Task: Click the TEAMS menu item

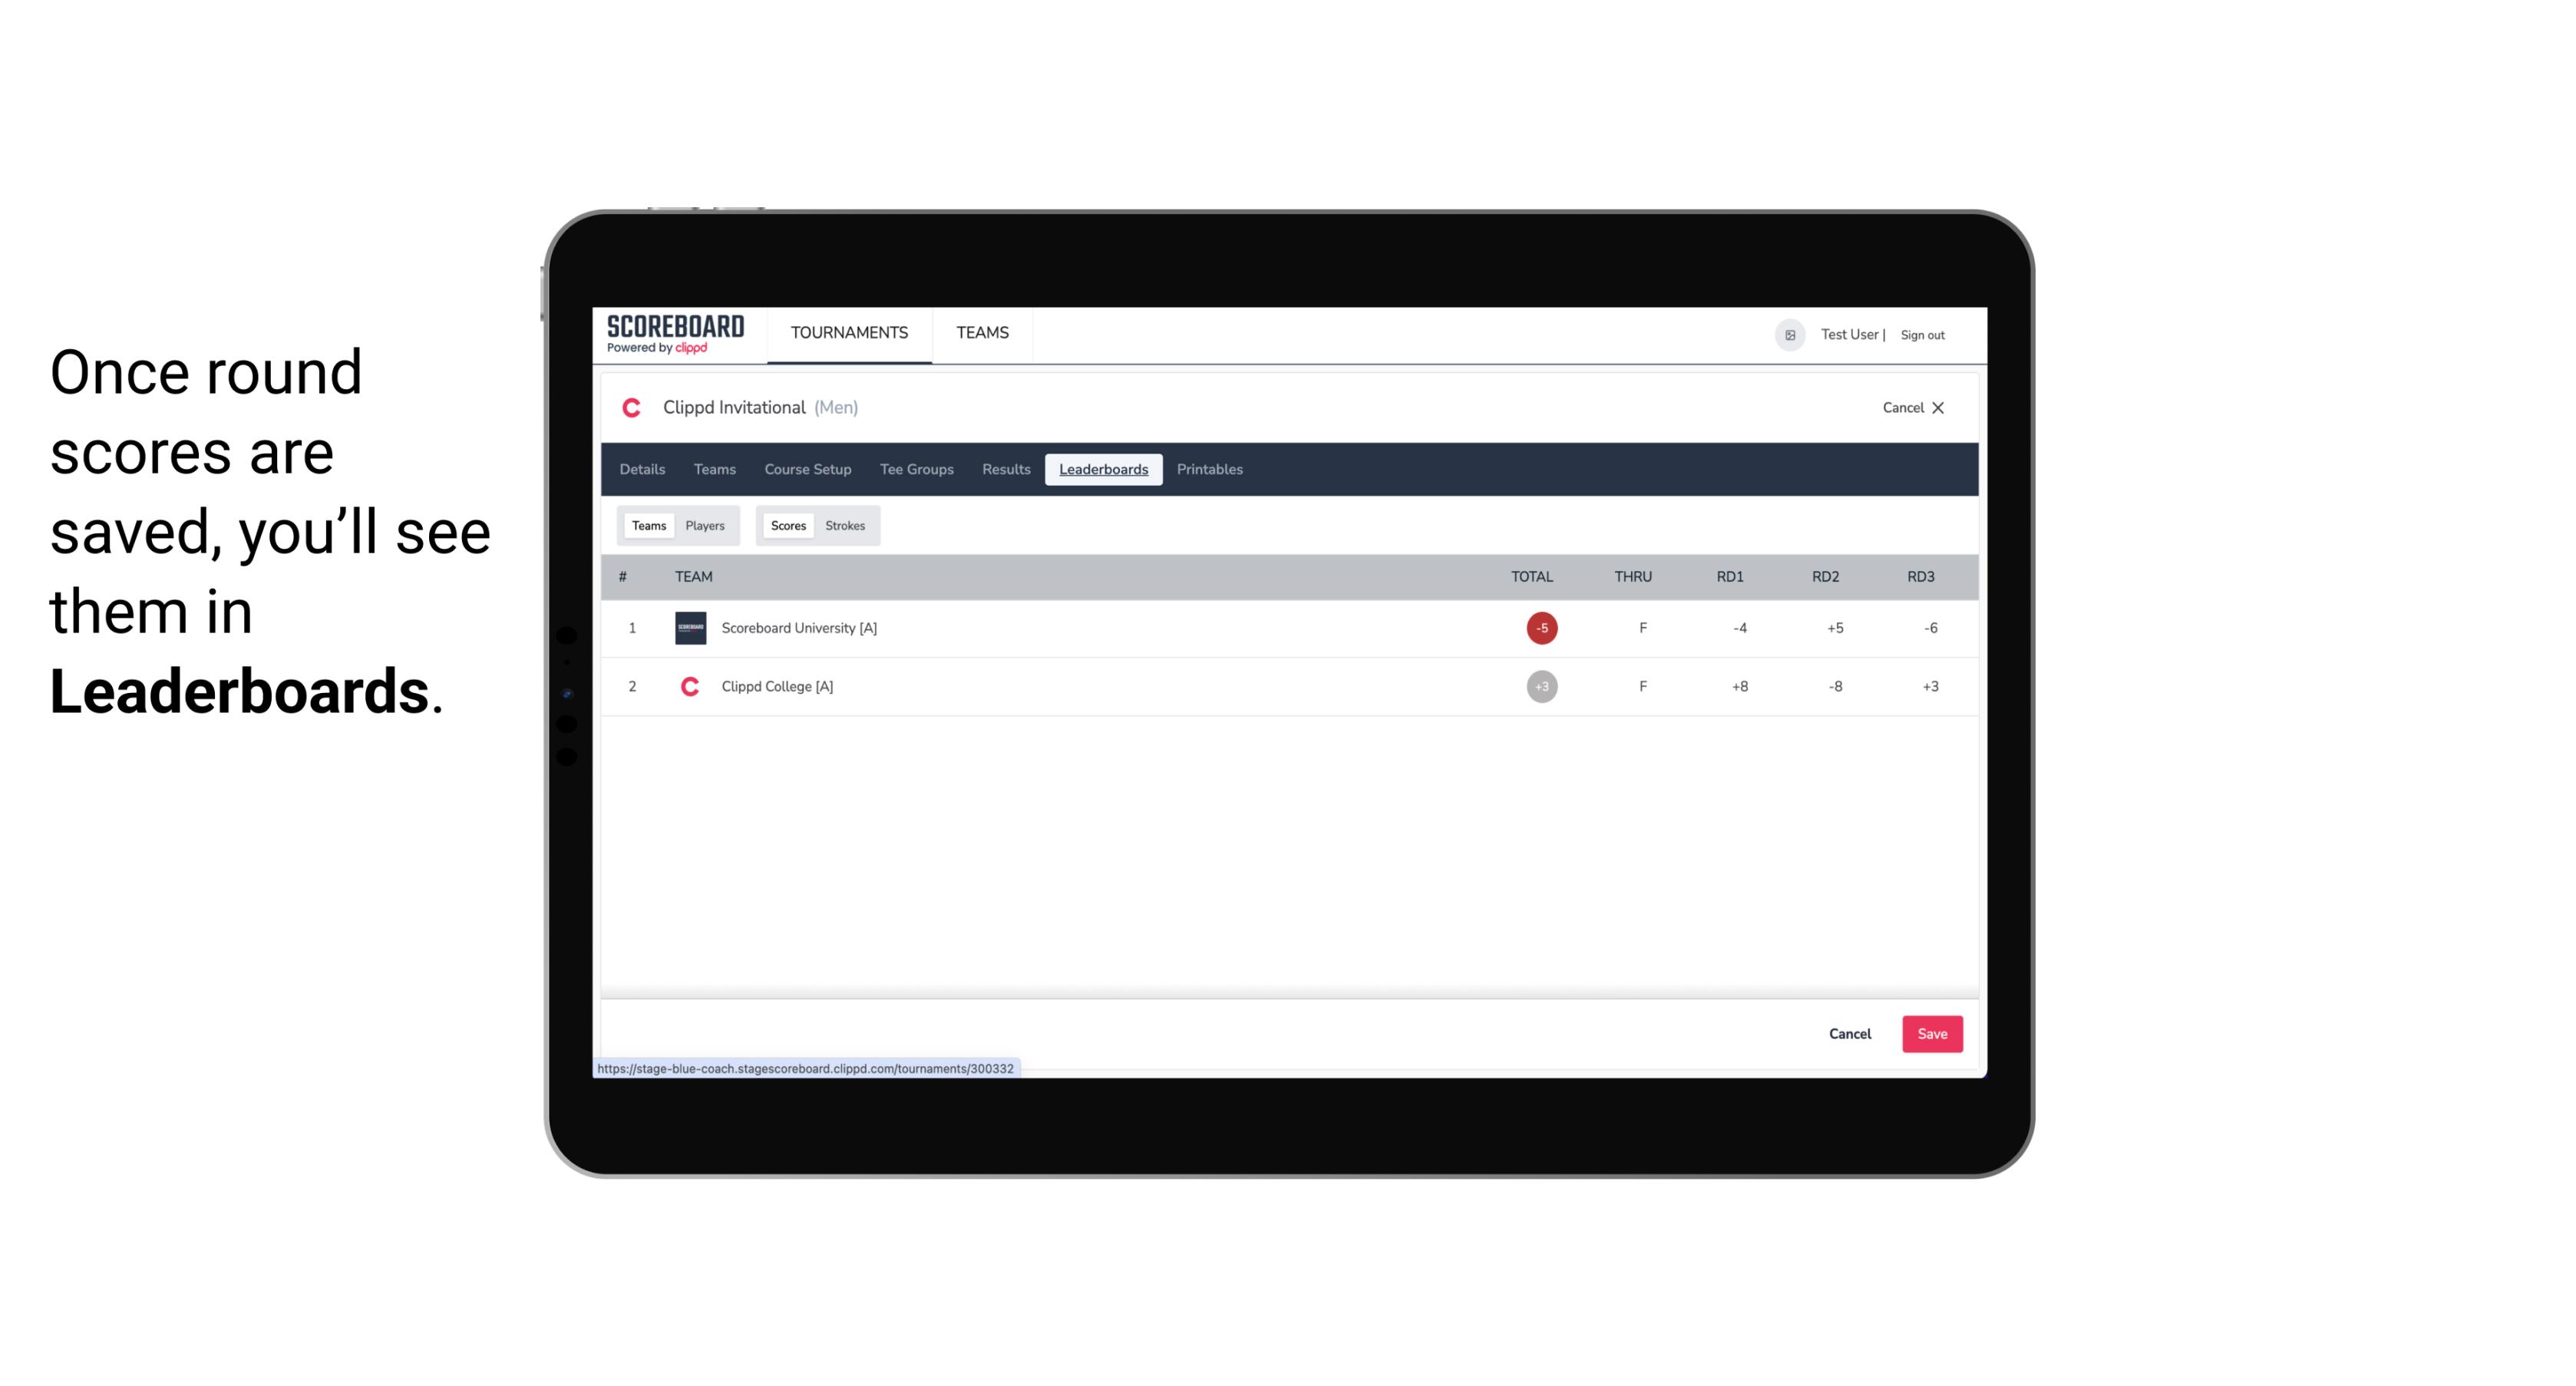Action: [982, 333]
